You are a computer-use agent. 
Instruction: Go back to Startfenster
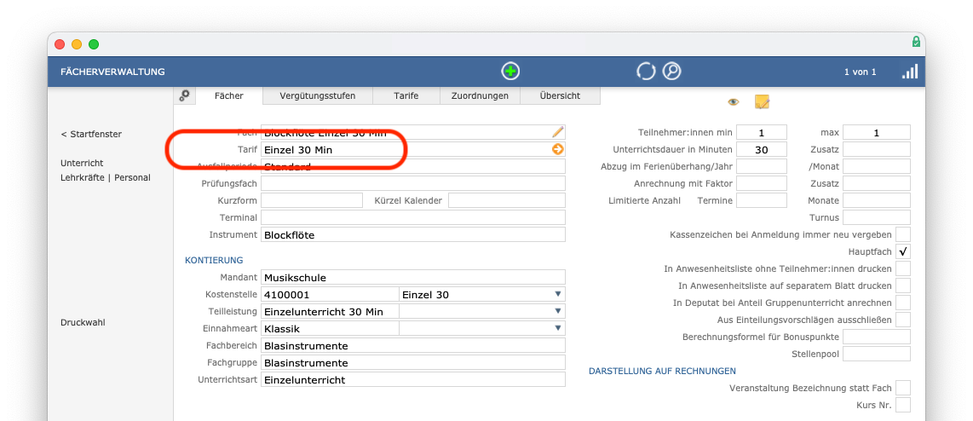coord(91,134)
